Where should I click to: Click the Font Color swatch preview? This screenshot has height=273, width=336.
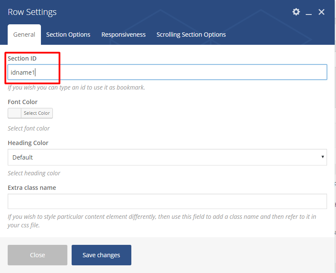pos(14,113)
